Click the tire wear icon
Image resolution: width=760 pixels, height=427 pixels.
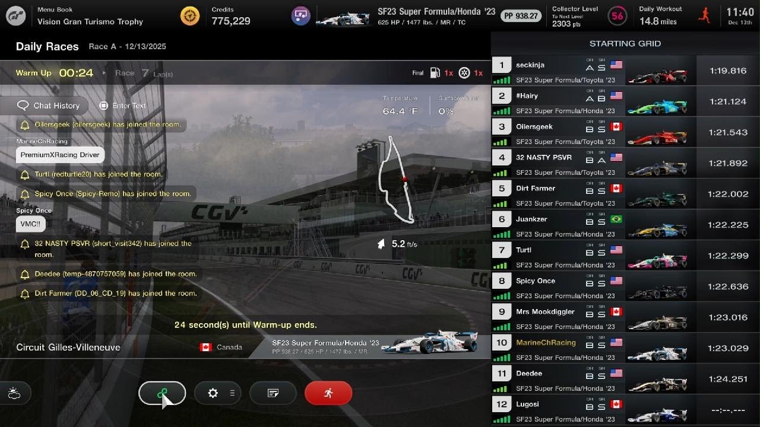[464, 73]
